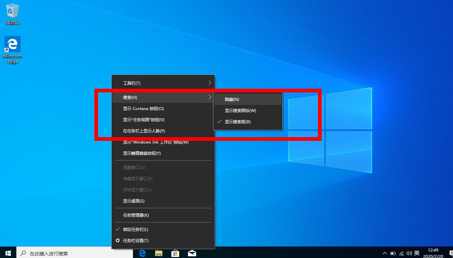Viewport: 453px width, 258px height.
Task: Expand the 搜索 submenu arrow
Action: coord(209,97)
